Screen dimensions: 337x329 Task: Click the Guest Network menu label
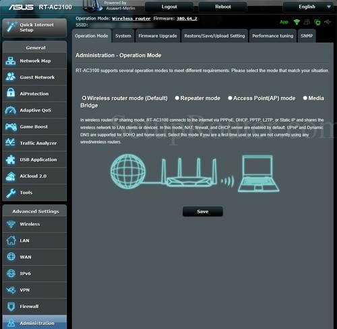(x=37, y=77)
